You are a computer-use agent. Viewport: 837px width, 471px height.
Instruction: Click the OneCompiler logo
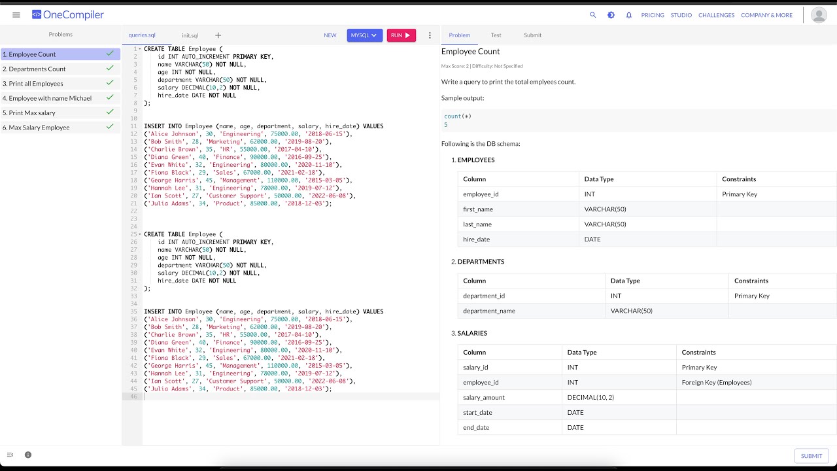coord(67,15)
